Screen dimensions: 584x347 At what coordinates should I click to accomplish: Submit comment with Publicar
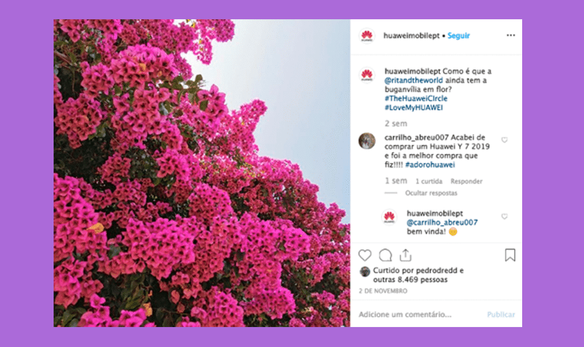501,315
